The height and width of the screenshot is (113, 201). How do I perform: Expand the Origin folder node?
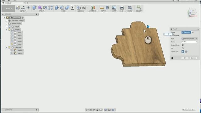(x=7, y=26)
